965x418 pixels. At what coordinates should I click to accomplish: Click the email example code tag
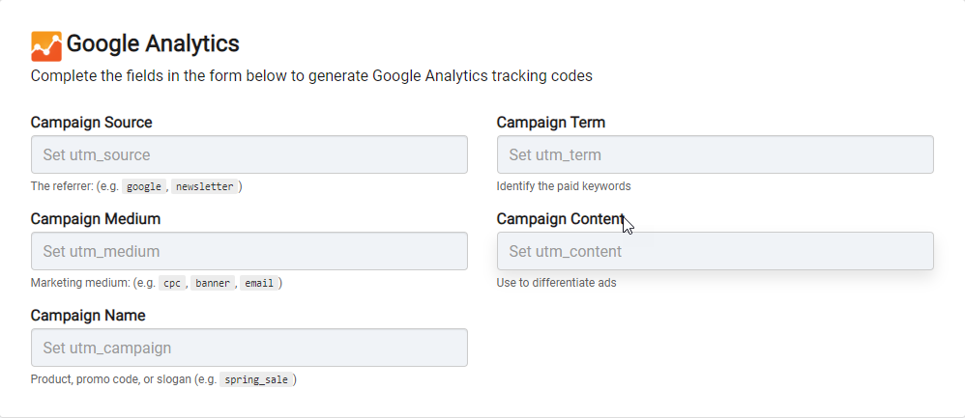click(x=259, y=284)
